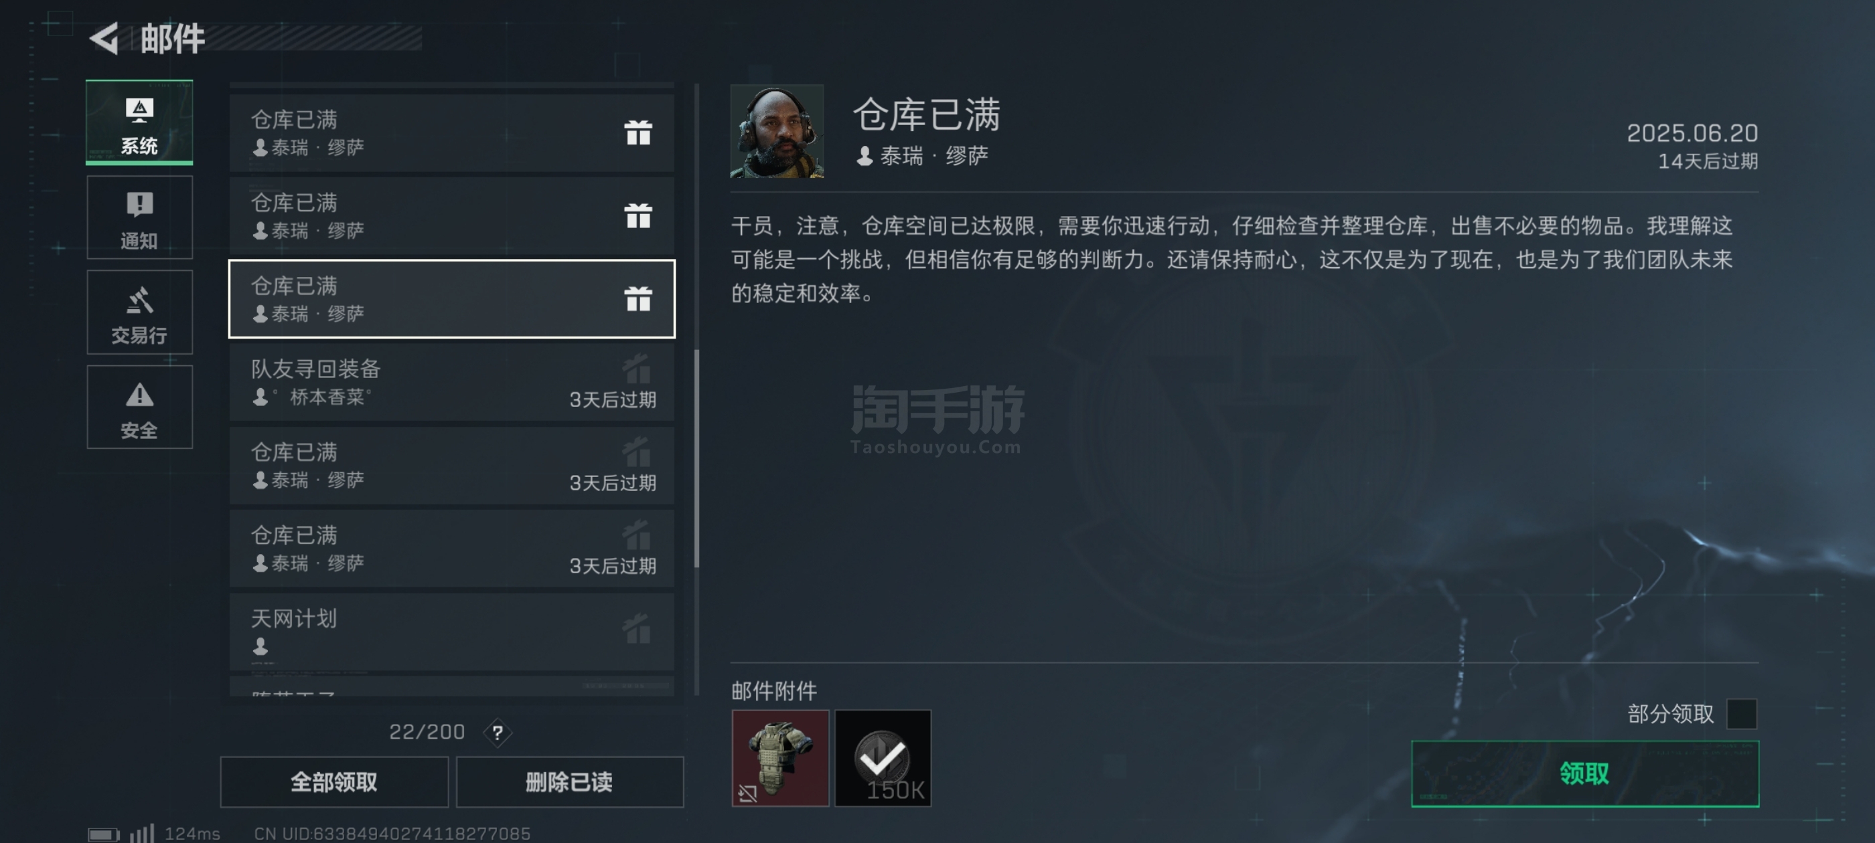Open the 系统 mail tab
This screenshot has height=843, width=1875.
[x=139, y=122]
